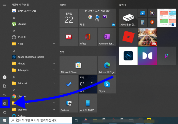Click the Power button icon
This screenshot has height=124, width=178.
click(x=5, y=112)
